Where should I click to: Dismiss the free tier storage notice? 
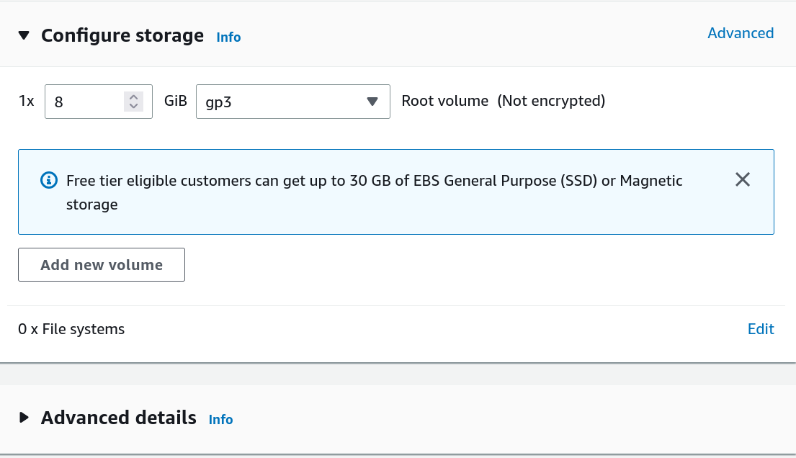pyautogui.click(x=743, y=180)
